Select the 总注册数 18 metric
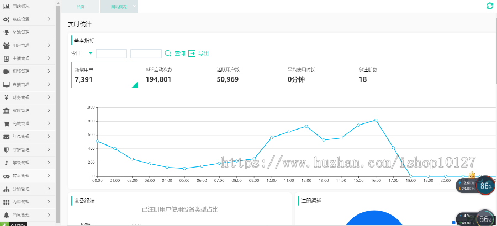 tap(368, 75)
